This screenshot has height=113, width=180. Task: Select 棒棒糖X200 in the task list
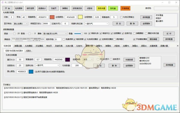[144, 58]
